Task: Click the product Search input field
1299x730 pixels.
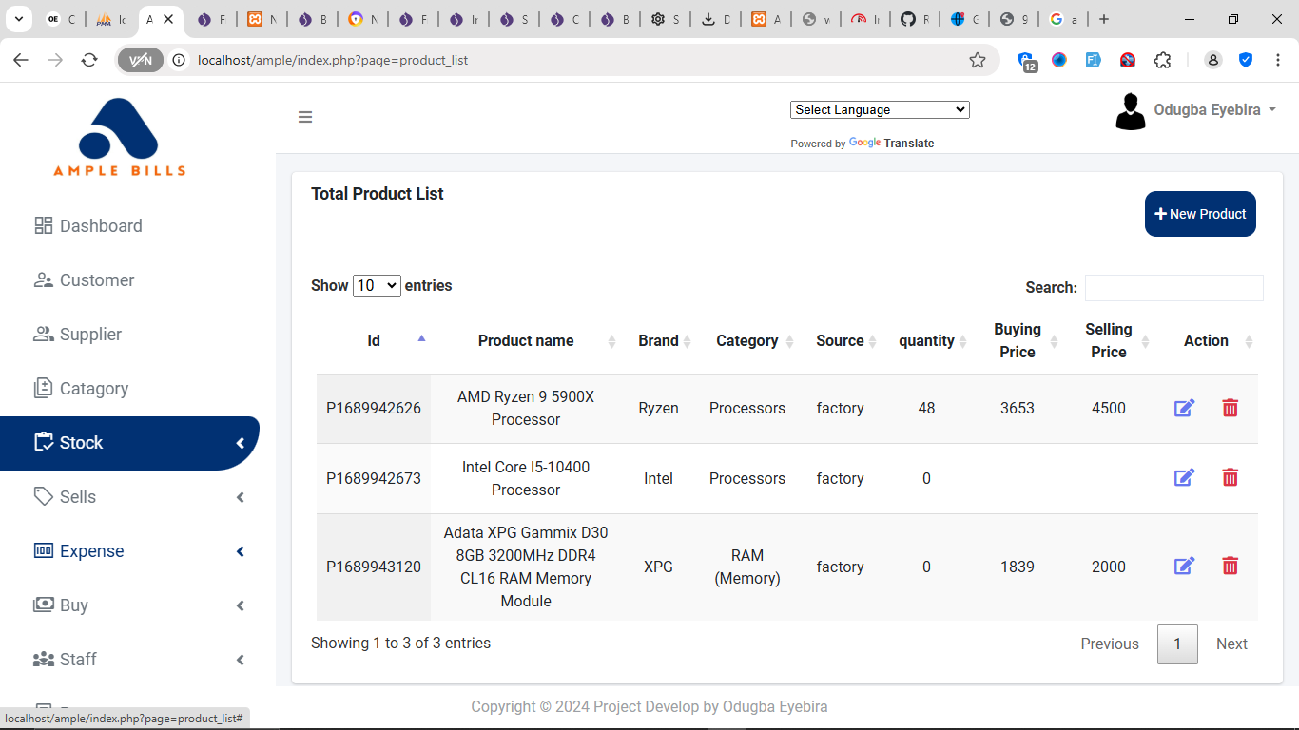Action: (1173, 288)
